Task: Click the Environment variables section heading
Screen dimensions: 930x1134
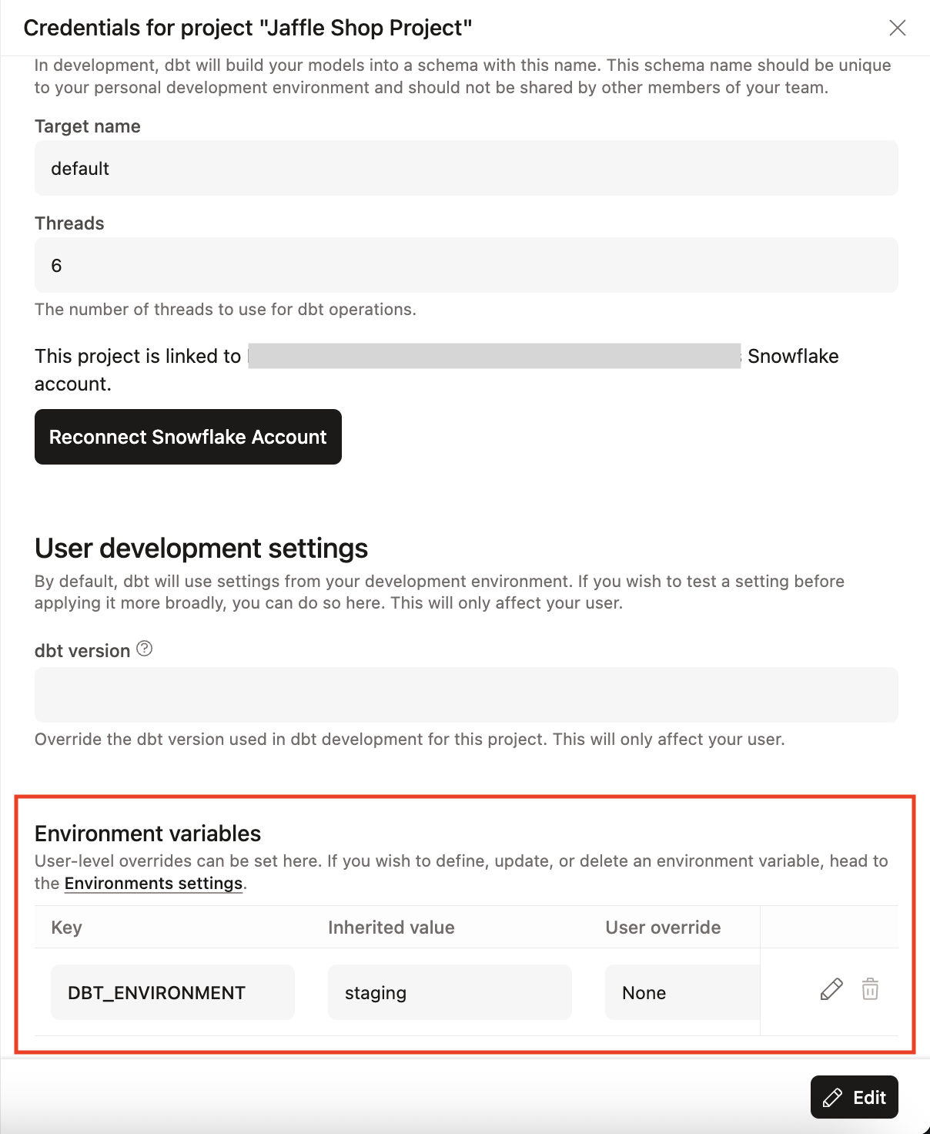Action: point(147,834)
